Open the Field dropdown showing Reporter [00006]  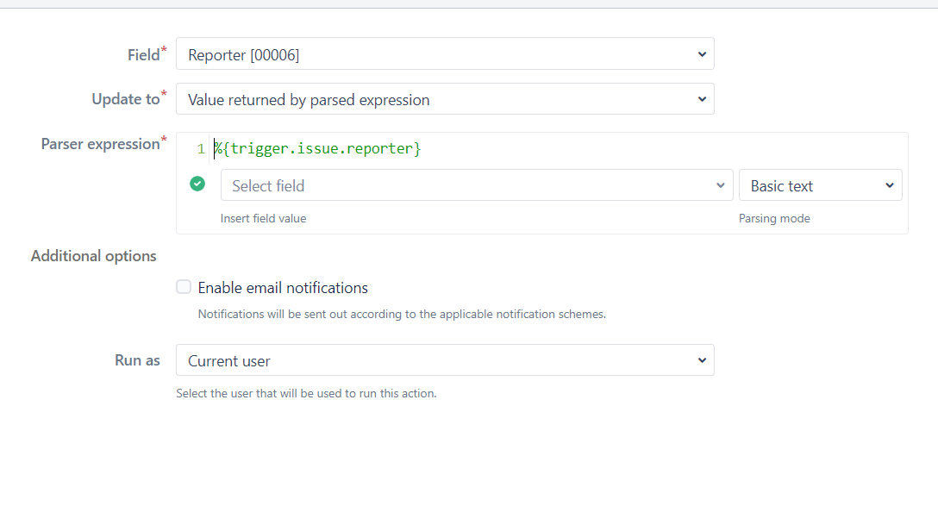pyautogui.click(x=445, y=53)
